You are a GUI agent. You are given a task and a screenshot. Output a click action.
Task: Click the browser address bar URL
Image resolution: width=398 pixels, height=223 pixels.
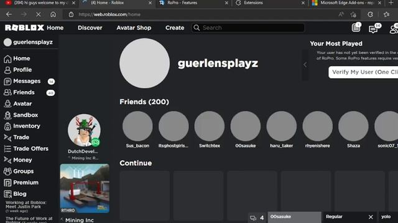109,14
